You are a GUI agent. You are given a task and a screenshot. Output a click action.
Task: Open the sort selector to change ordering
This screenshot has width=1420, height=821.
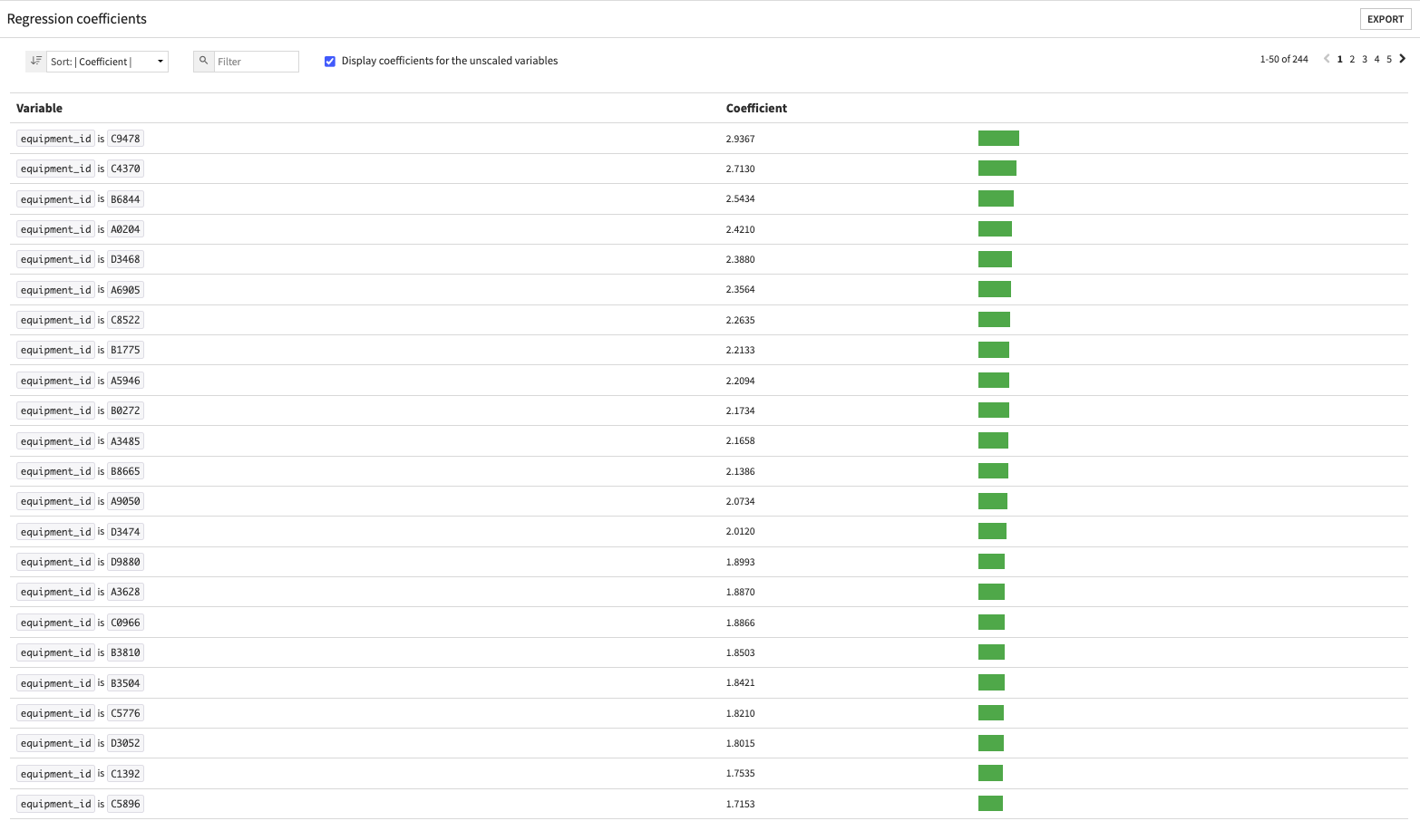coord(107,61)
